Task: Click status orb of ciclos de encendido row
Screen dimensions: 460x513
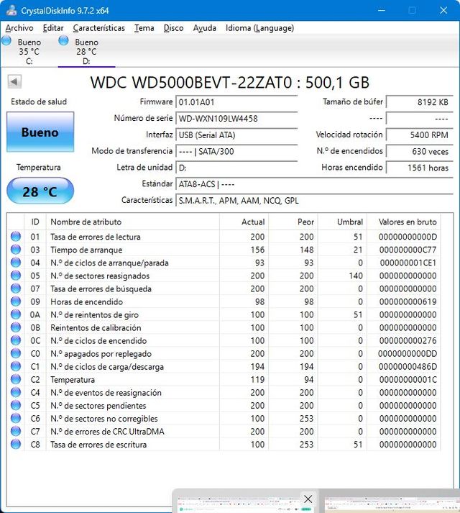Action: click(x=16, y=340)
